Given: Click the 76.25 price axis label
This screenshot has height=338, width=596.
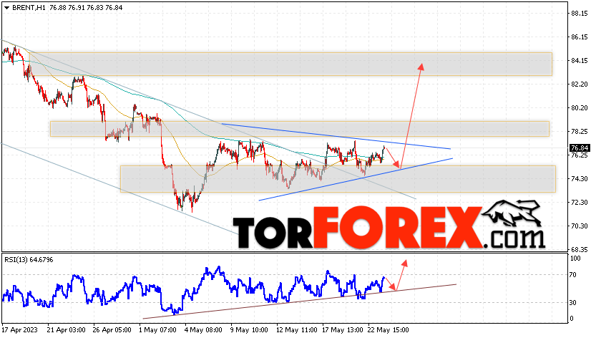Looking at the screenshot, I should (x=580, y=155).
